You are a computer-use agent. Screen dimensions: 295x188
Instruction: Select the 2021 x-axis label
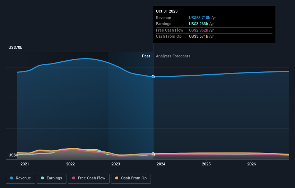click(25, 164)
